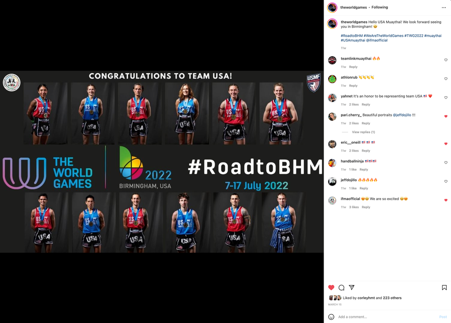Open the three-dot more options menu
The height and width of the screenshot is (323, 451).
tap(444, 8)
